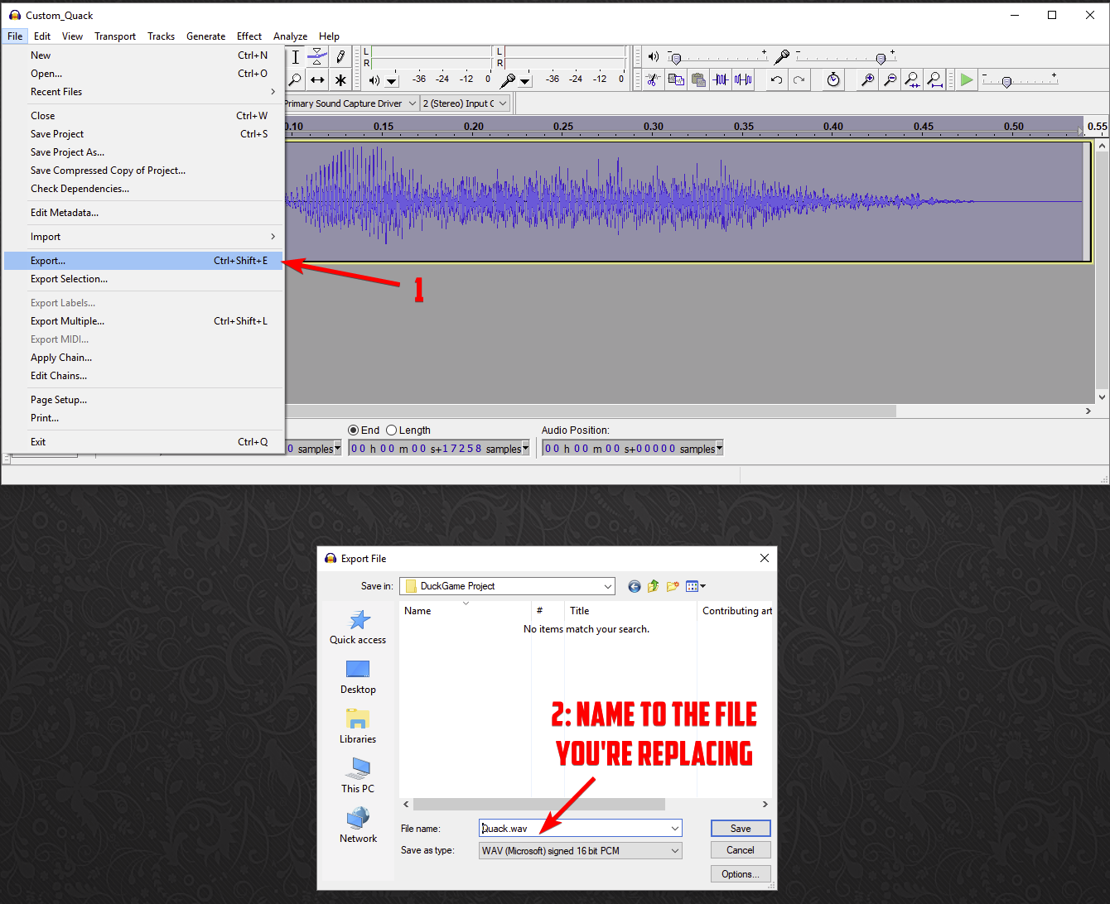Open This PC location in Export dialog
Image resolution: width=1110 pixels, height=904 pixels.
358,777
